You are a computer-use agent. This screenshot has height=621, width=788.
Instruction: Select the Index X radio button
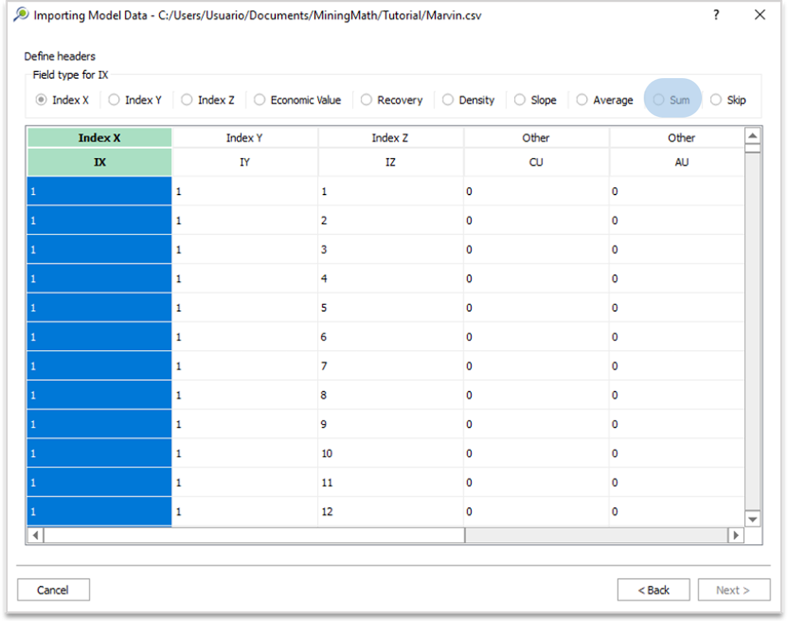point(41,100)
